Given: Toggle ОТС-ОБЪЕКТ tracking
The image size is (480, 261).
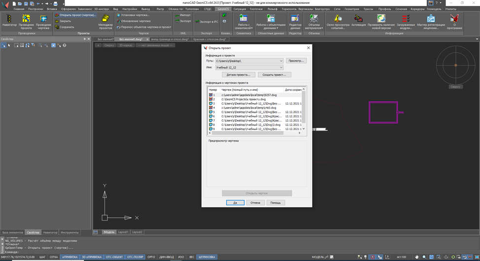Looking at the screenshot, I should pos(114,257).
